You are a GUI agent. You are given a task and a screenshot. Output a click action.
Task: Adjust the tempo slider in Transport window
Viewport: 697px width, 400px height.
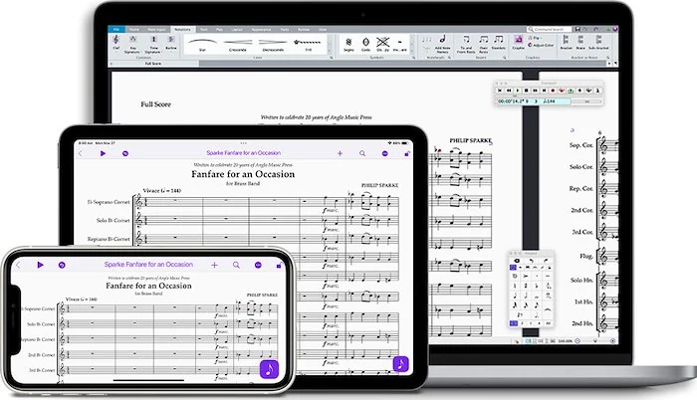point(586,101)
